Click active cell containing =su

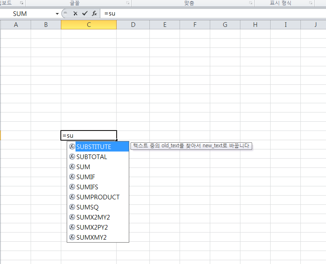[89, 136]
